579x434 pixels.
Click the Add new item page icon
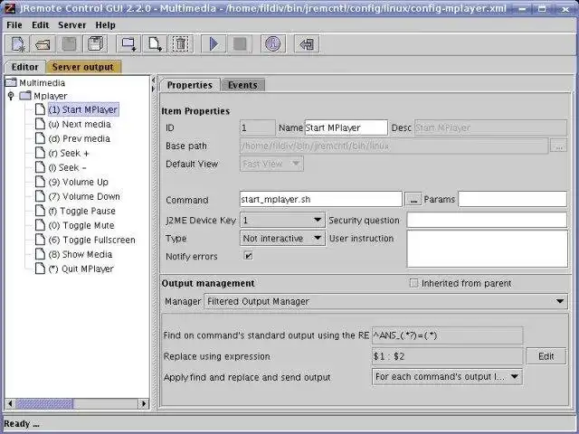coord(155,44)
